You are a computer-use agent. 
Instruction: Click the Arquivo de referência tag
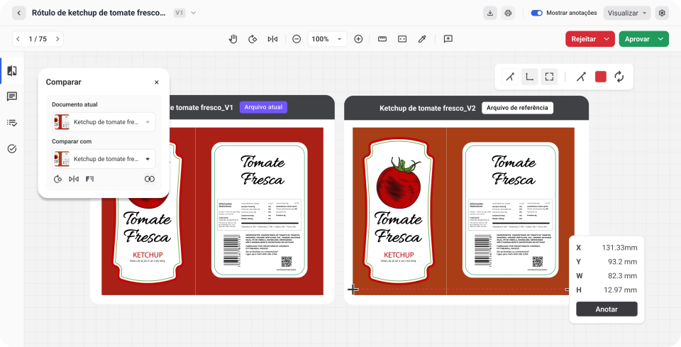tap(517, 108)
